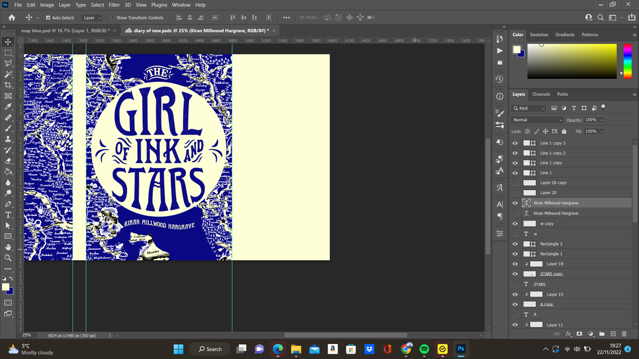Select the Magic Wand tool
Viewport: 639px width, 359px height.
point(8,74)
